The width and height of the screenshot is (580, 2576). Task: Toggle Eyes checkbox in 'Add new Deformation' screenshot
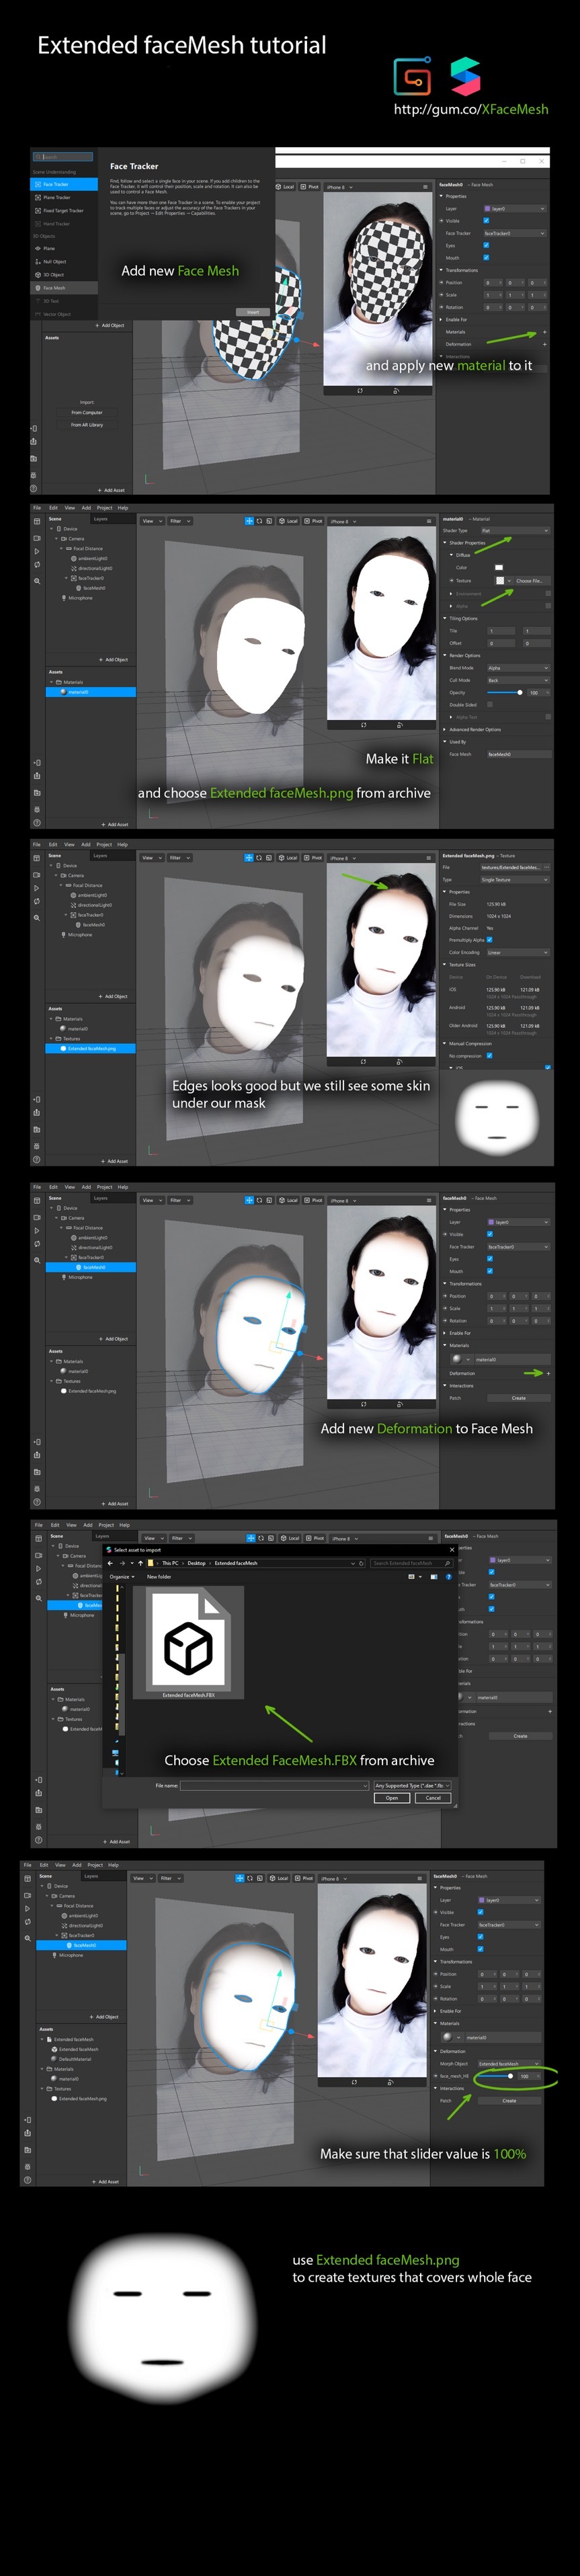click(490, 1259)
